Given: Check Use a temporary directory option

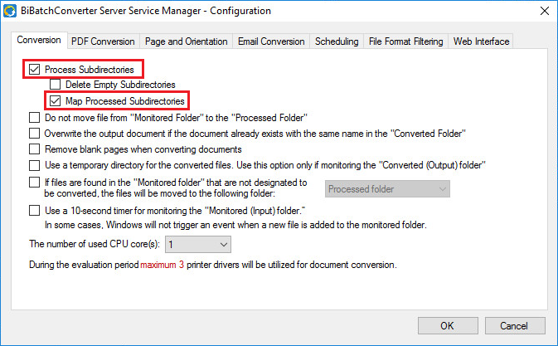Looking at the screenshot, I should tap(34, 165).
